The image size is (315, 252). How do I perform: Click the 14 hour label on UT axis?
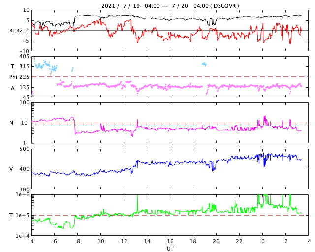[x=147, y=241]
